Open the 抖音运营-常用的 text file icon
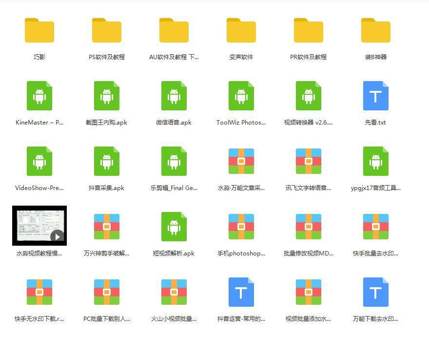 241,292
